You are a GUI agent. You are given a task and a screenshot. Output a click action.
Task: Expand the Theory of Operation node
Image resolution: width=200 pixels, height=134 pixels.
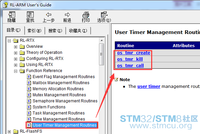coord(15,53)
